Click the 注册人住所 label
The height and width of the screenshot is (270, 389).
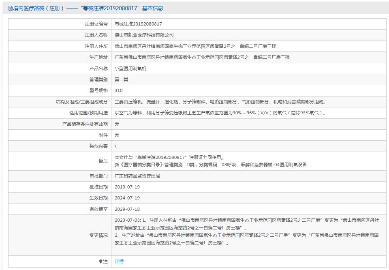(96, 46)
